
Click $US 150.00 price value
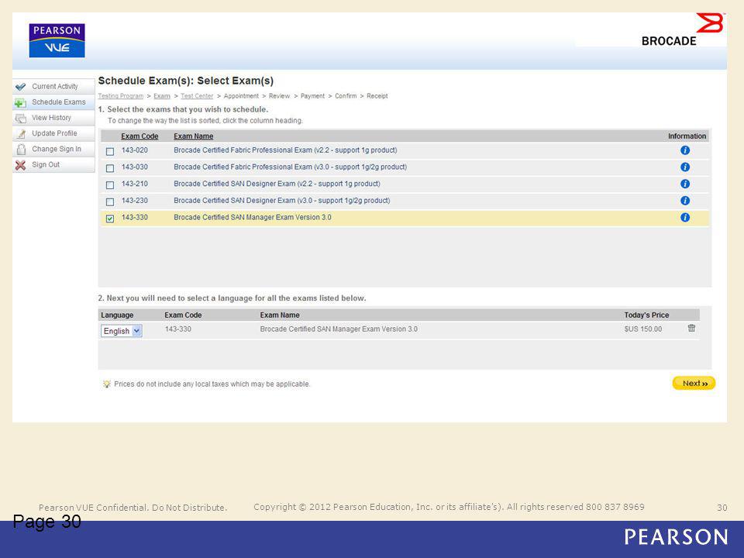tap(643, 329)
